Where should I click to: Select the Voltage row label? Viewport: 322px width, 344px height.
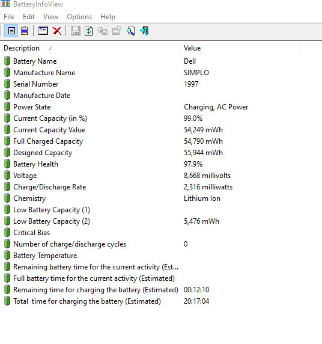click(25, 176)
